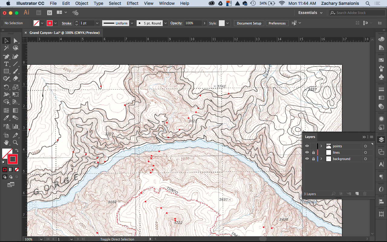
Task: Reset to default fill and stroke
Action: [4, 162]
